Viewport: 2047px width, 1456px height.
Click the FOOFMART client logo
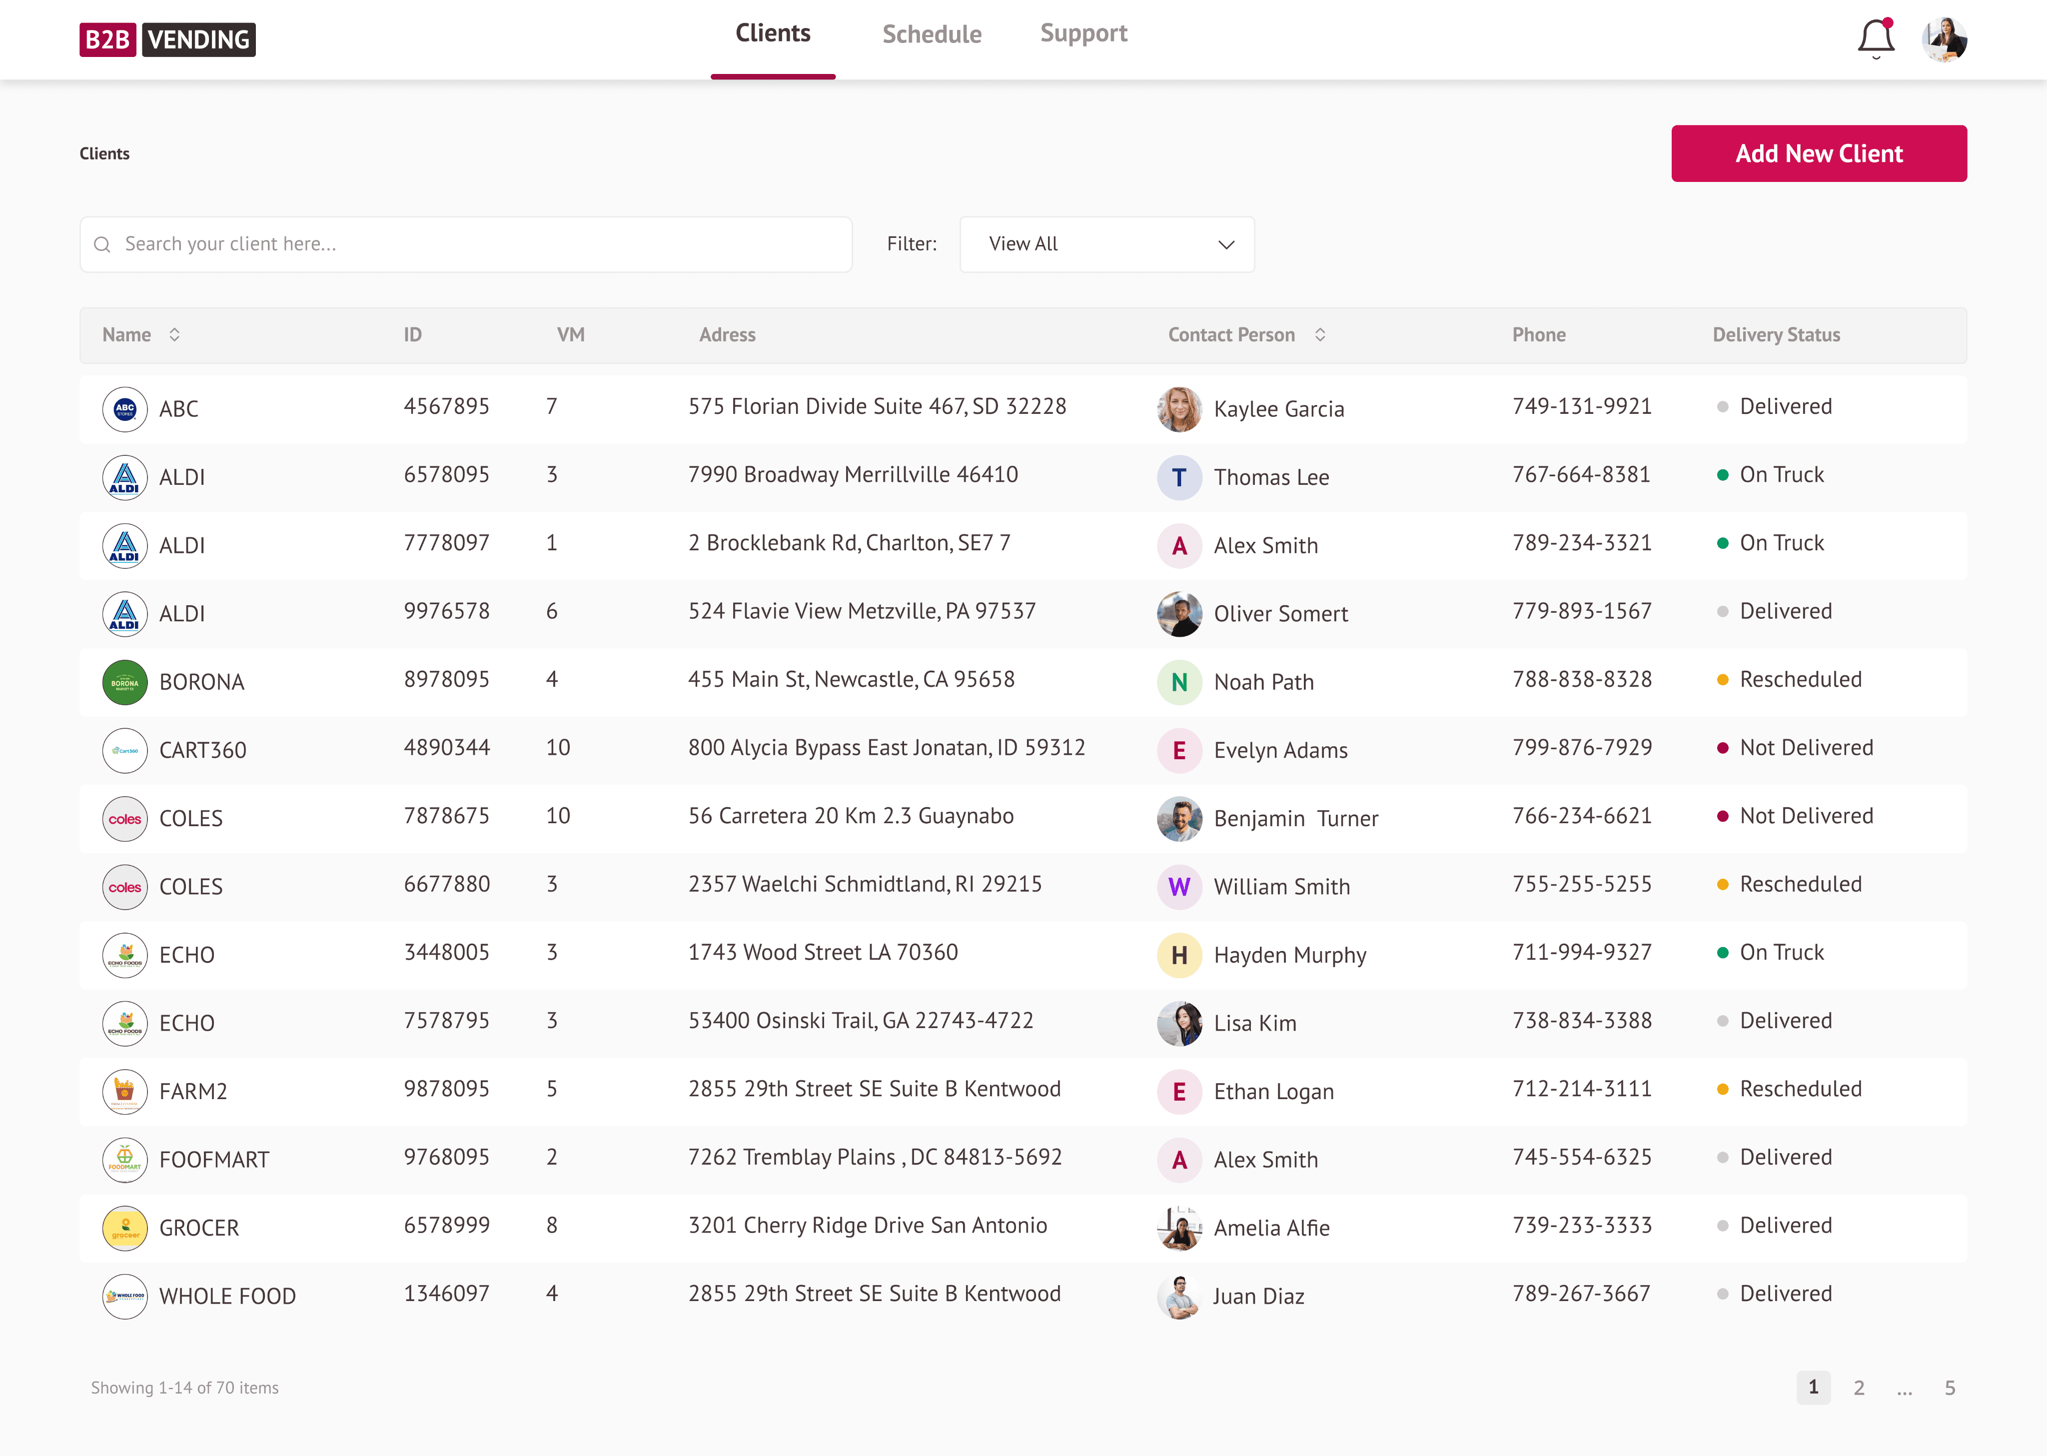124,1159
